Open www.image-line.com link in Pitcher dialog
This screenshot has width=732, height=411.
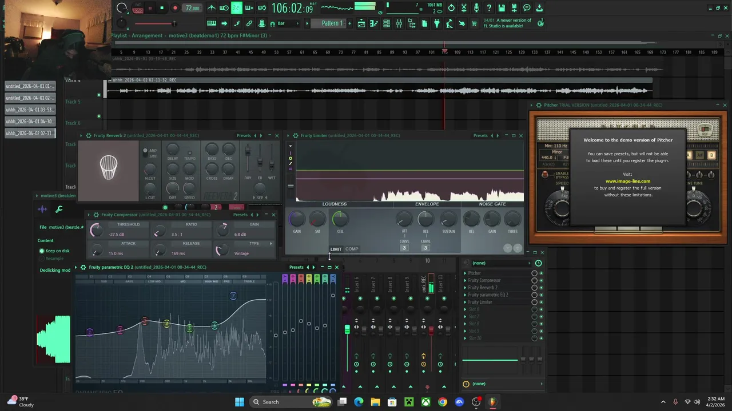(x=628, y=182)
